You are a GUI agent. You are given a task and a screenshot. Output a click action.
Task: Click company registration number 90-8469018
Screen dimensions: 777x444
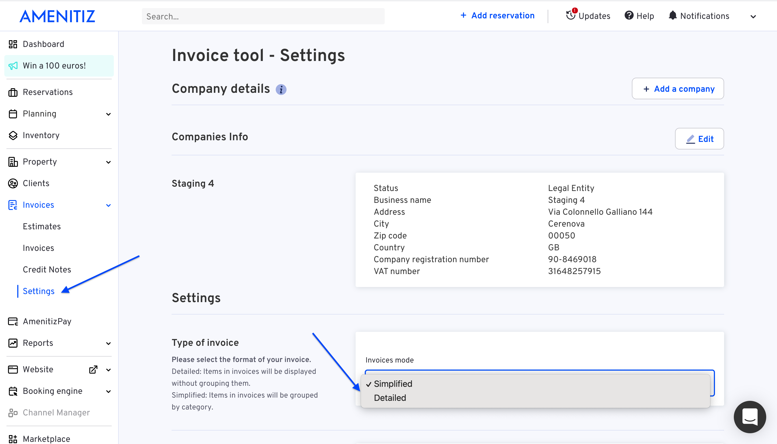coord(572,259)
